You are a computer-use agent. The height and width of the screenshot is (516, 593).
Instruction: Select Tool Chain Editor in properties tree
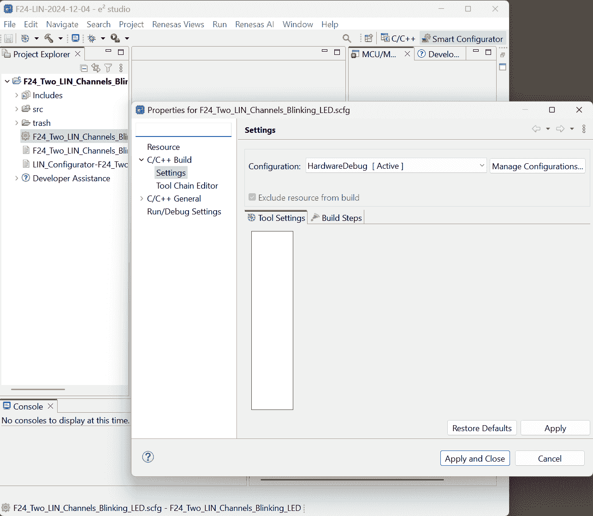[x=187, y=186]
